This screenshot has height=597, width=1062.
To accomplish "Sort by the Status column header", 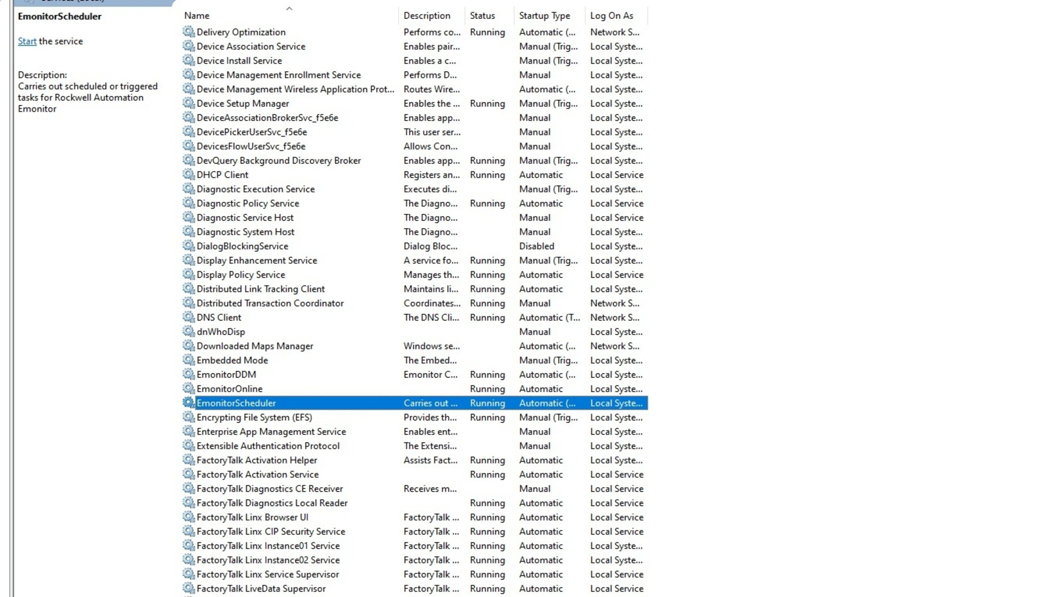I will pos(489,15).
